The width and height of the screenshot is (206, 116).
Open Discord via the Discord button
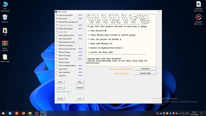60,99
